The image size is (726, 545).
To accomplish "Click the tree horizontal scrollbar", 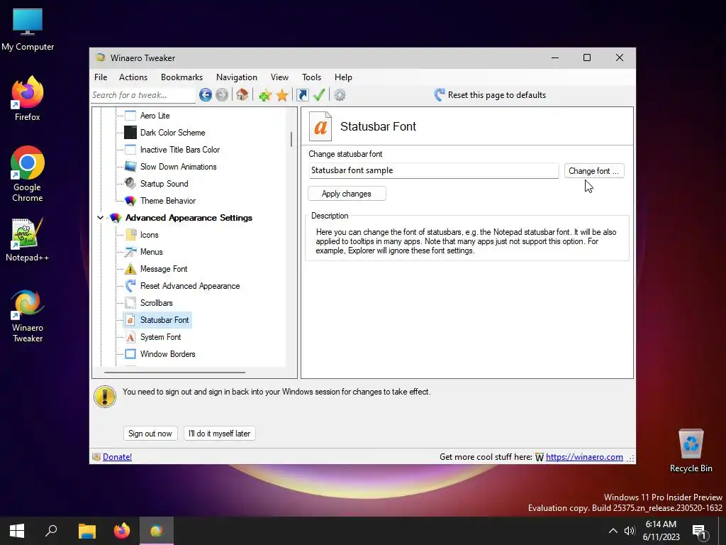I will pyautogui.click(x=174, y=372).
